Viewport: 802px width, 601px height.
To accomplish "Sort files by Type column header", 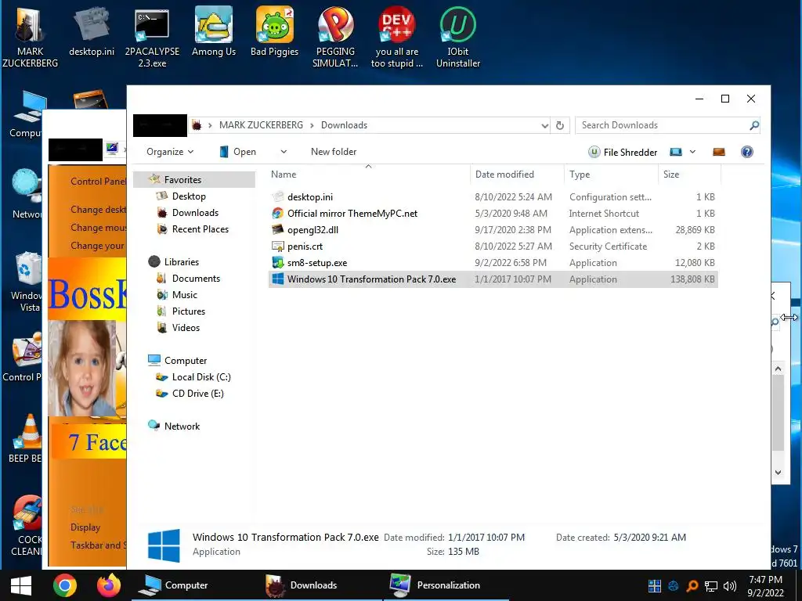I will click(x=611, y=175).
